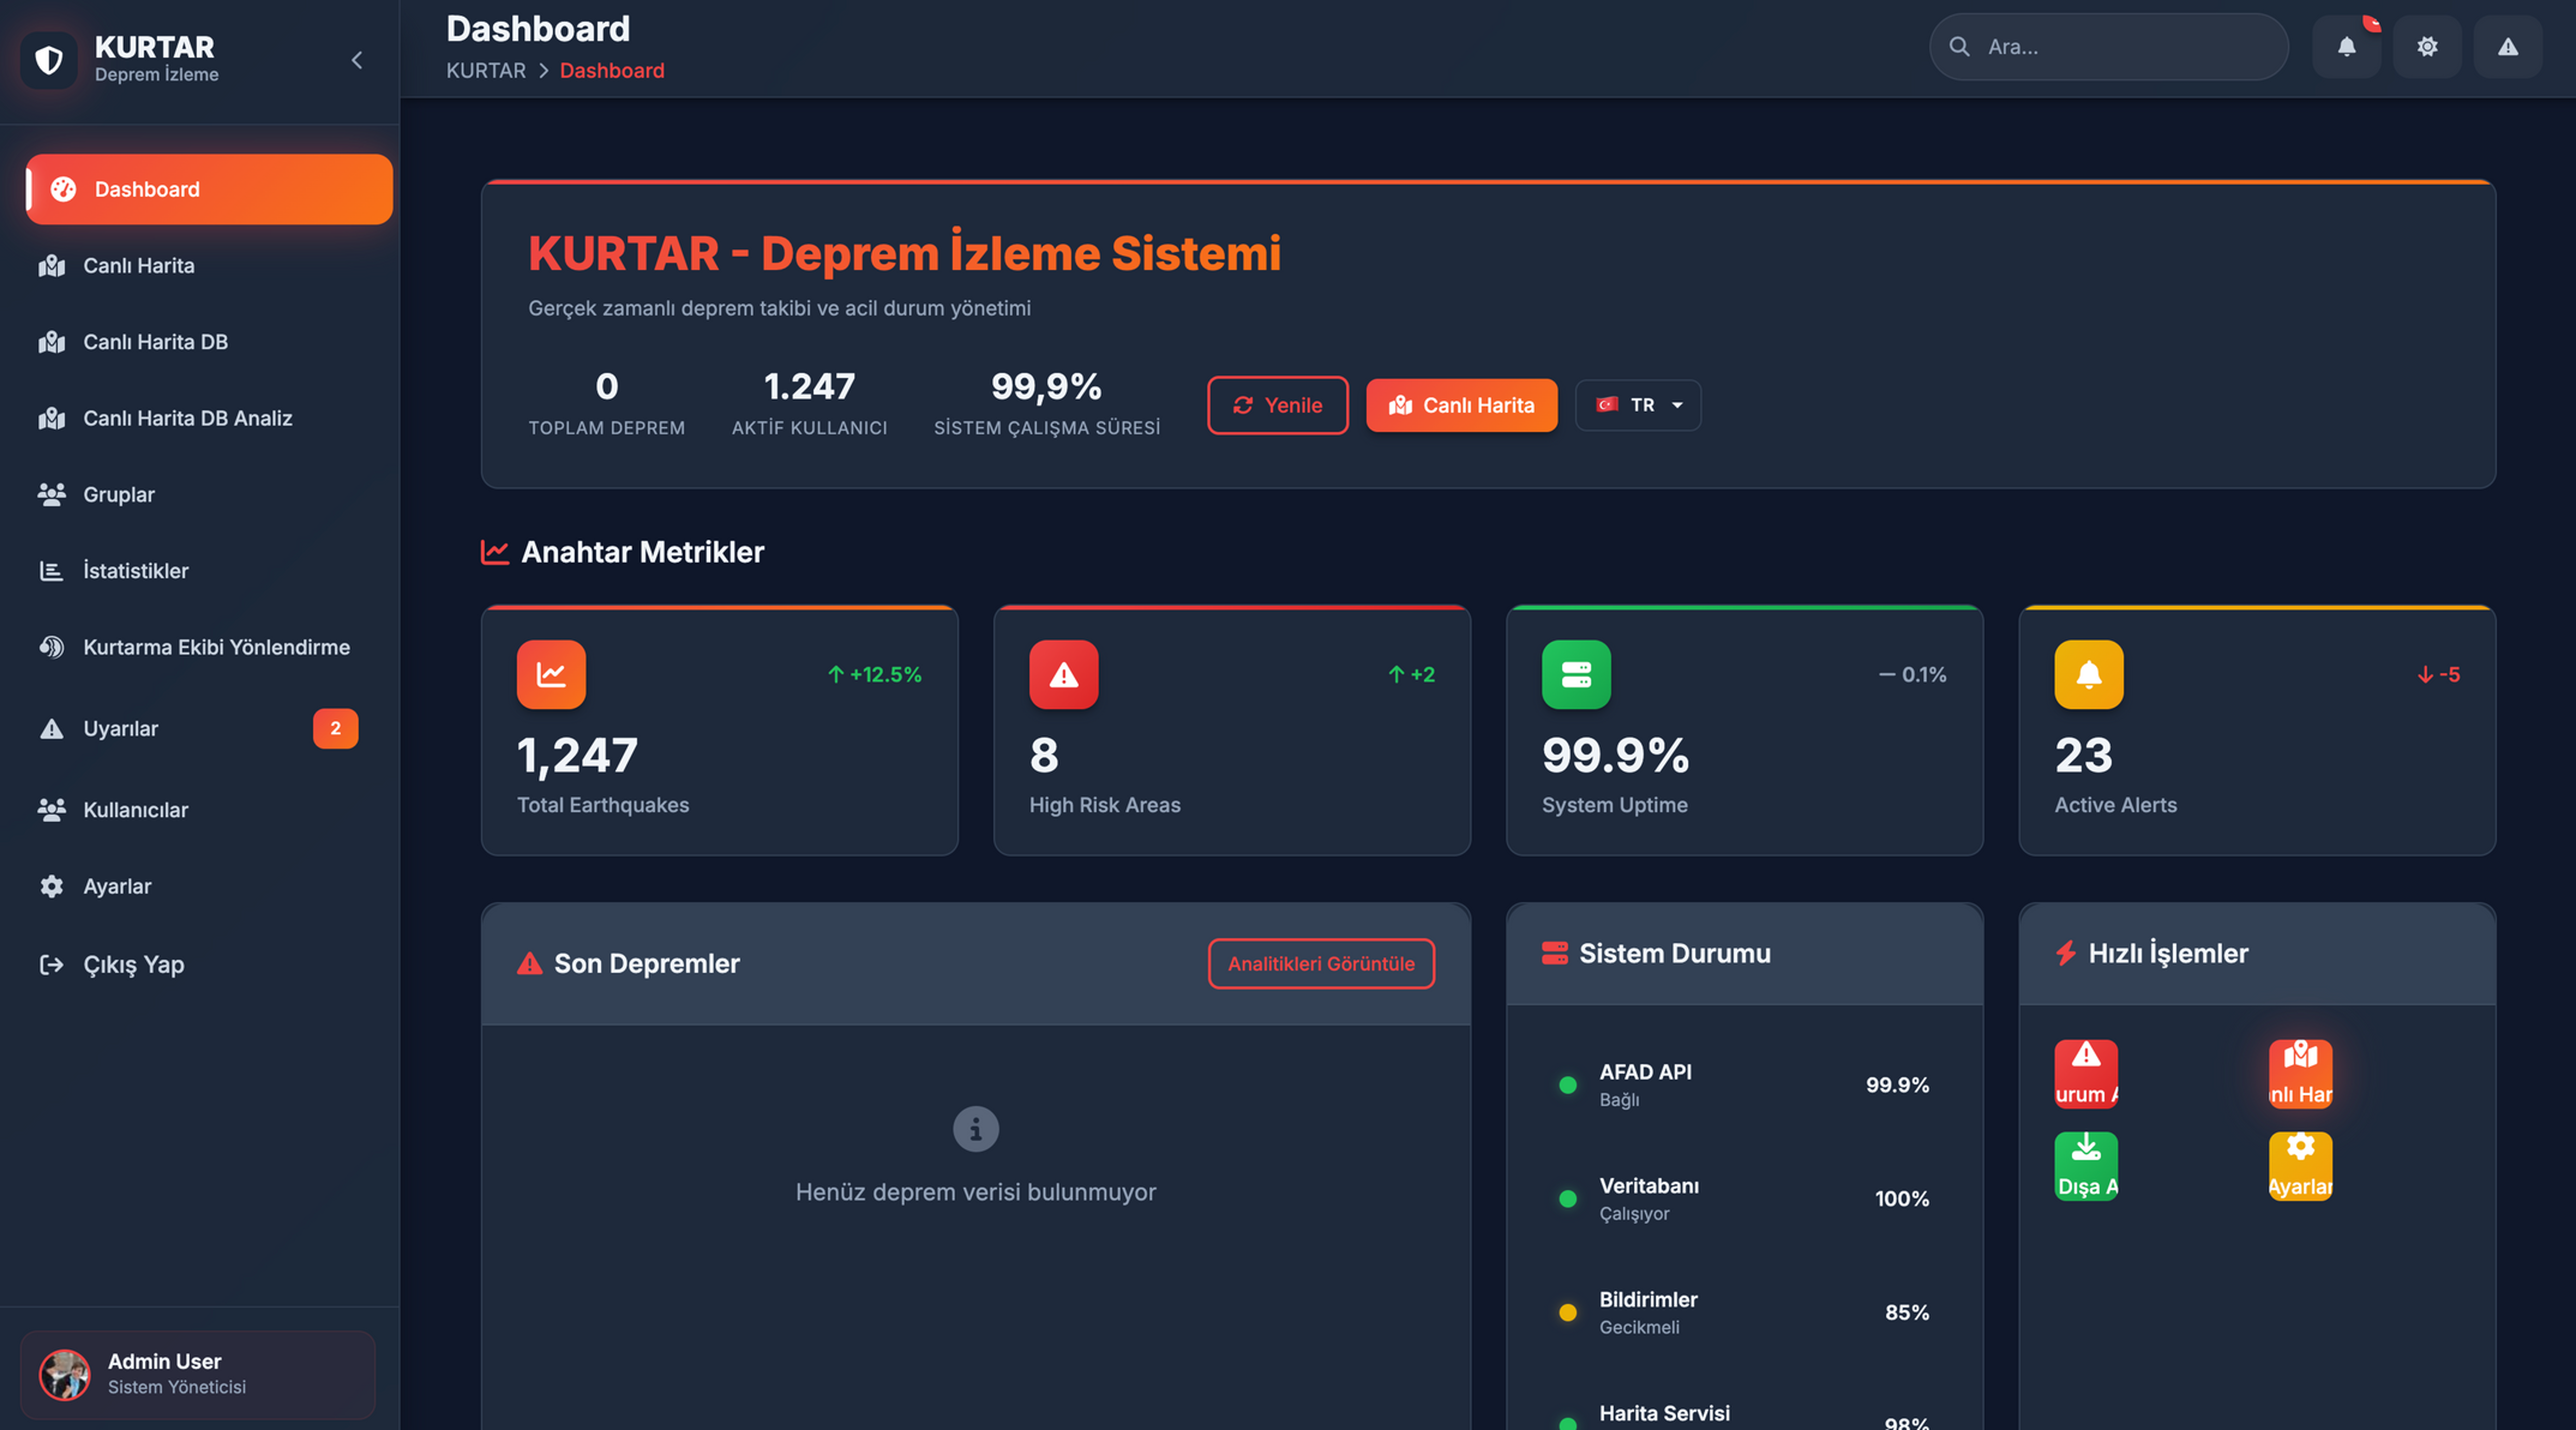Click the Admin User profile avatar
The height and width of the screenshot is (1430, 2576).
tap(64, 1374)
